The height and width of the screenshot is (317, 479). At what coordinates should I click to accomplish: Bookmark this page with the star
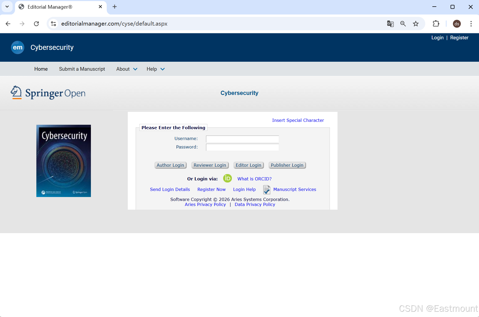(416, 24)
